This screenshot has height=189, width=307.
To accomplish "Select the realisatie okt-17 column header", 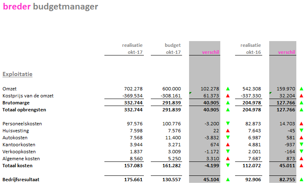I will coord(132,48).
